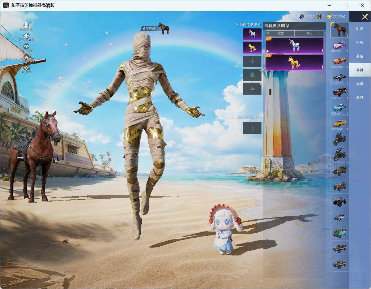Open the gold-winged 收藏家 badge icon
Viewport: 371px width, 289px height.
click(x=26, y=68)
